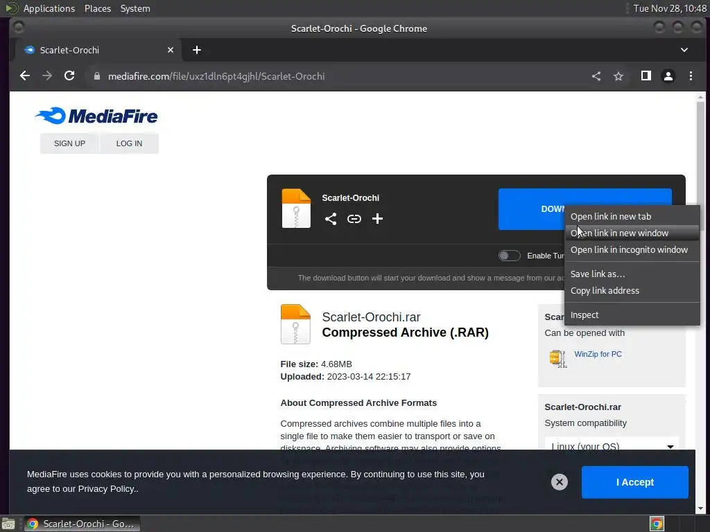Viewport: 710px width, 532px height.
Task: Select Copy link address
Action: click(632, 290)
